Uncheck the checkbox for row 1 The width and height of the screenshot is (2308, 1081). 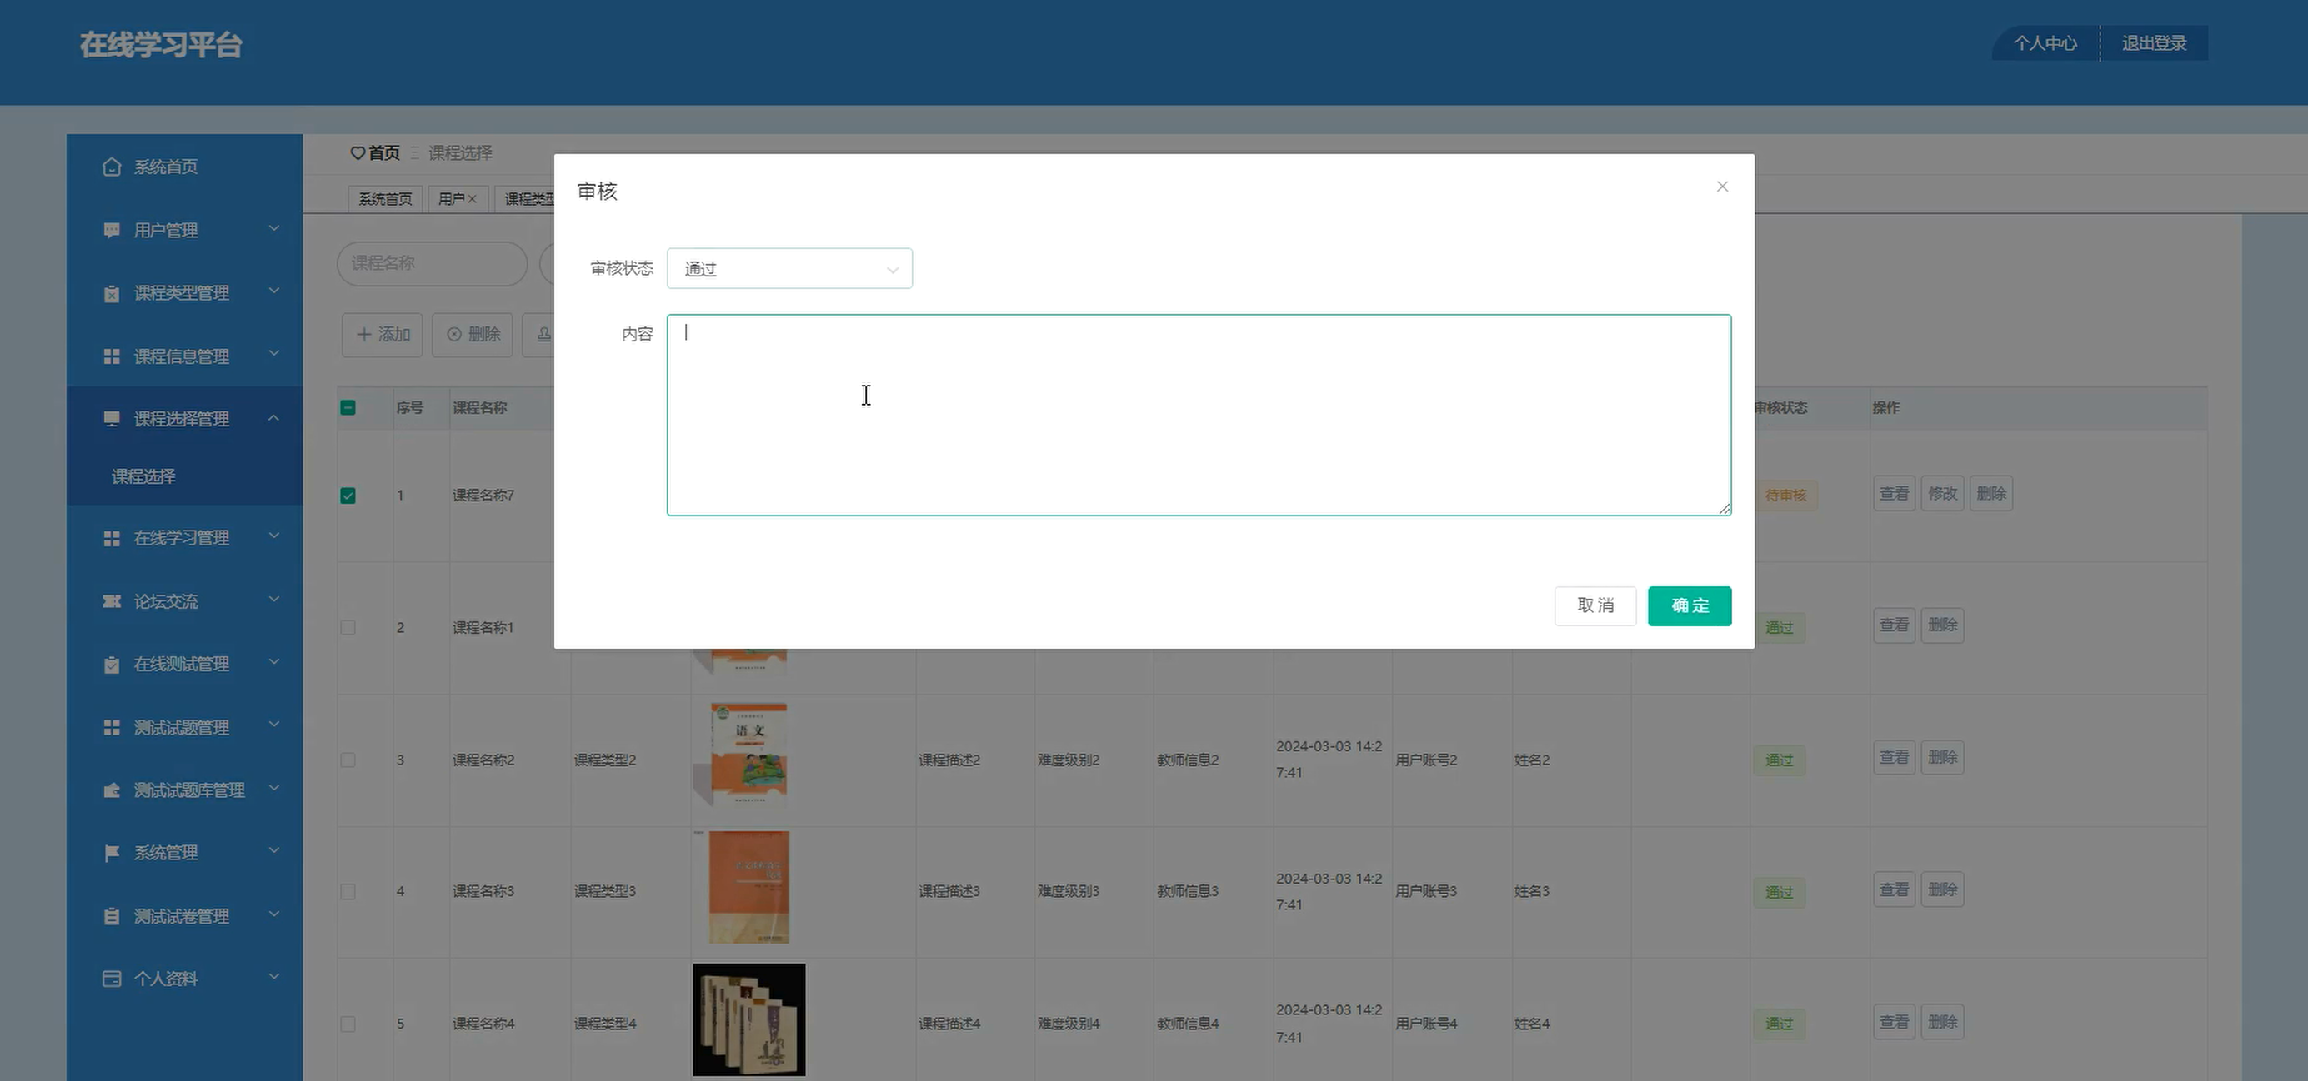[348, 496]
